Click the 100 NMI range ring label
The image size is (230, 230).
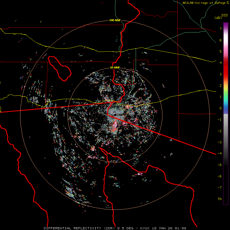point(115,20)
